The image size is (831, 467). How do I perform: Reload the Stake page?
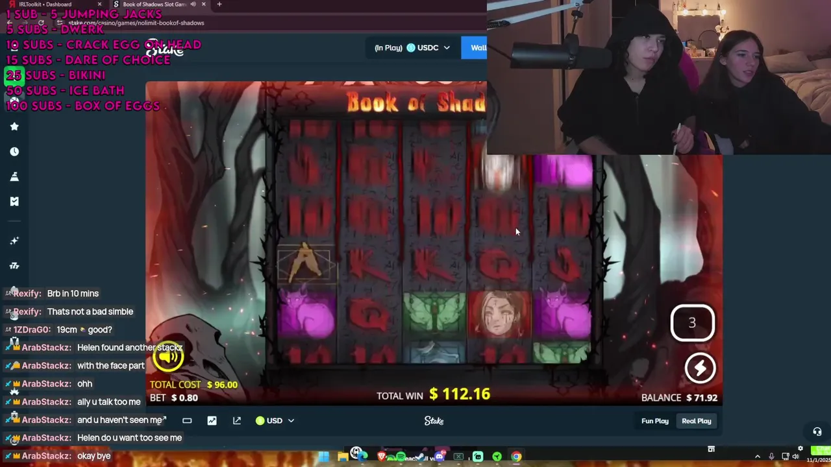coord(40,23)
